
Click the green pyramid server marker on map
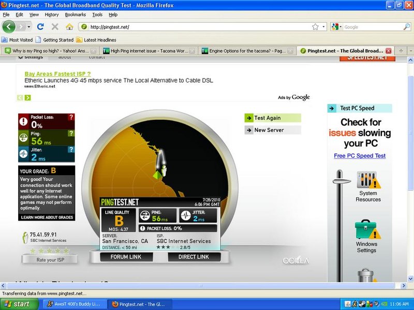(158, 175)
